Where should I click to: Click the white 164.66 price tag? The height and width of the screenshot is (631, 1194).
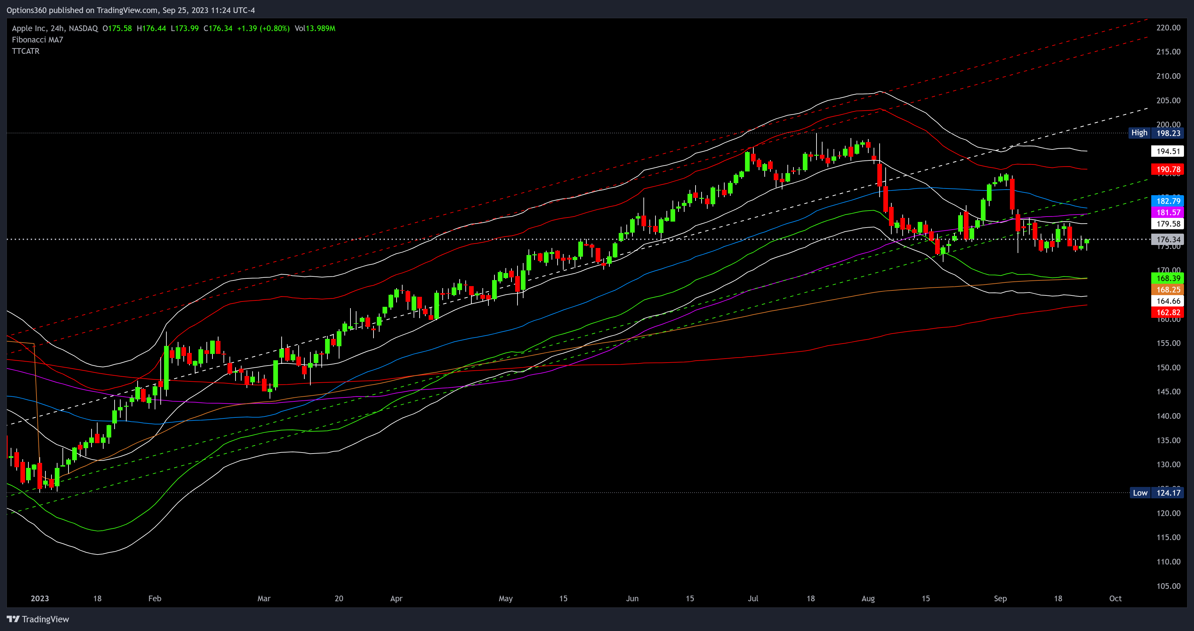click(1168, 301)
